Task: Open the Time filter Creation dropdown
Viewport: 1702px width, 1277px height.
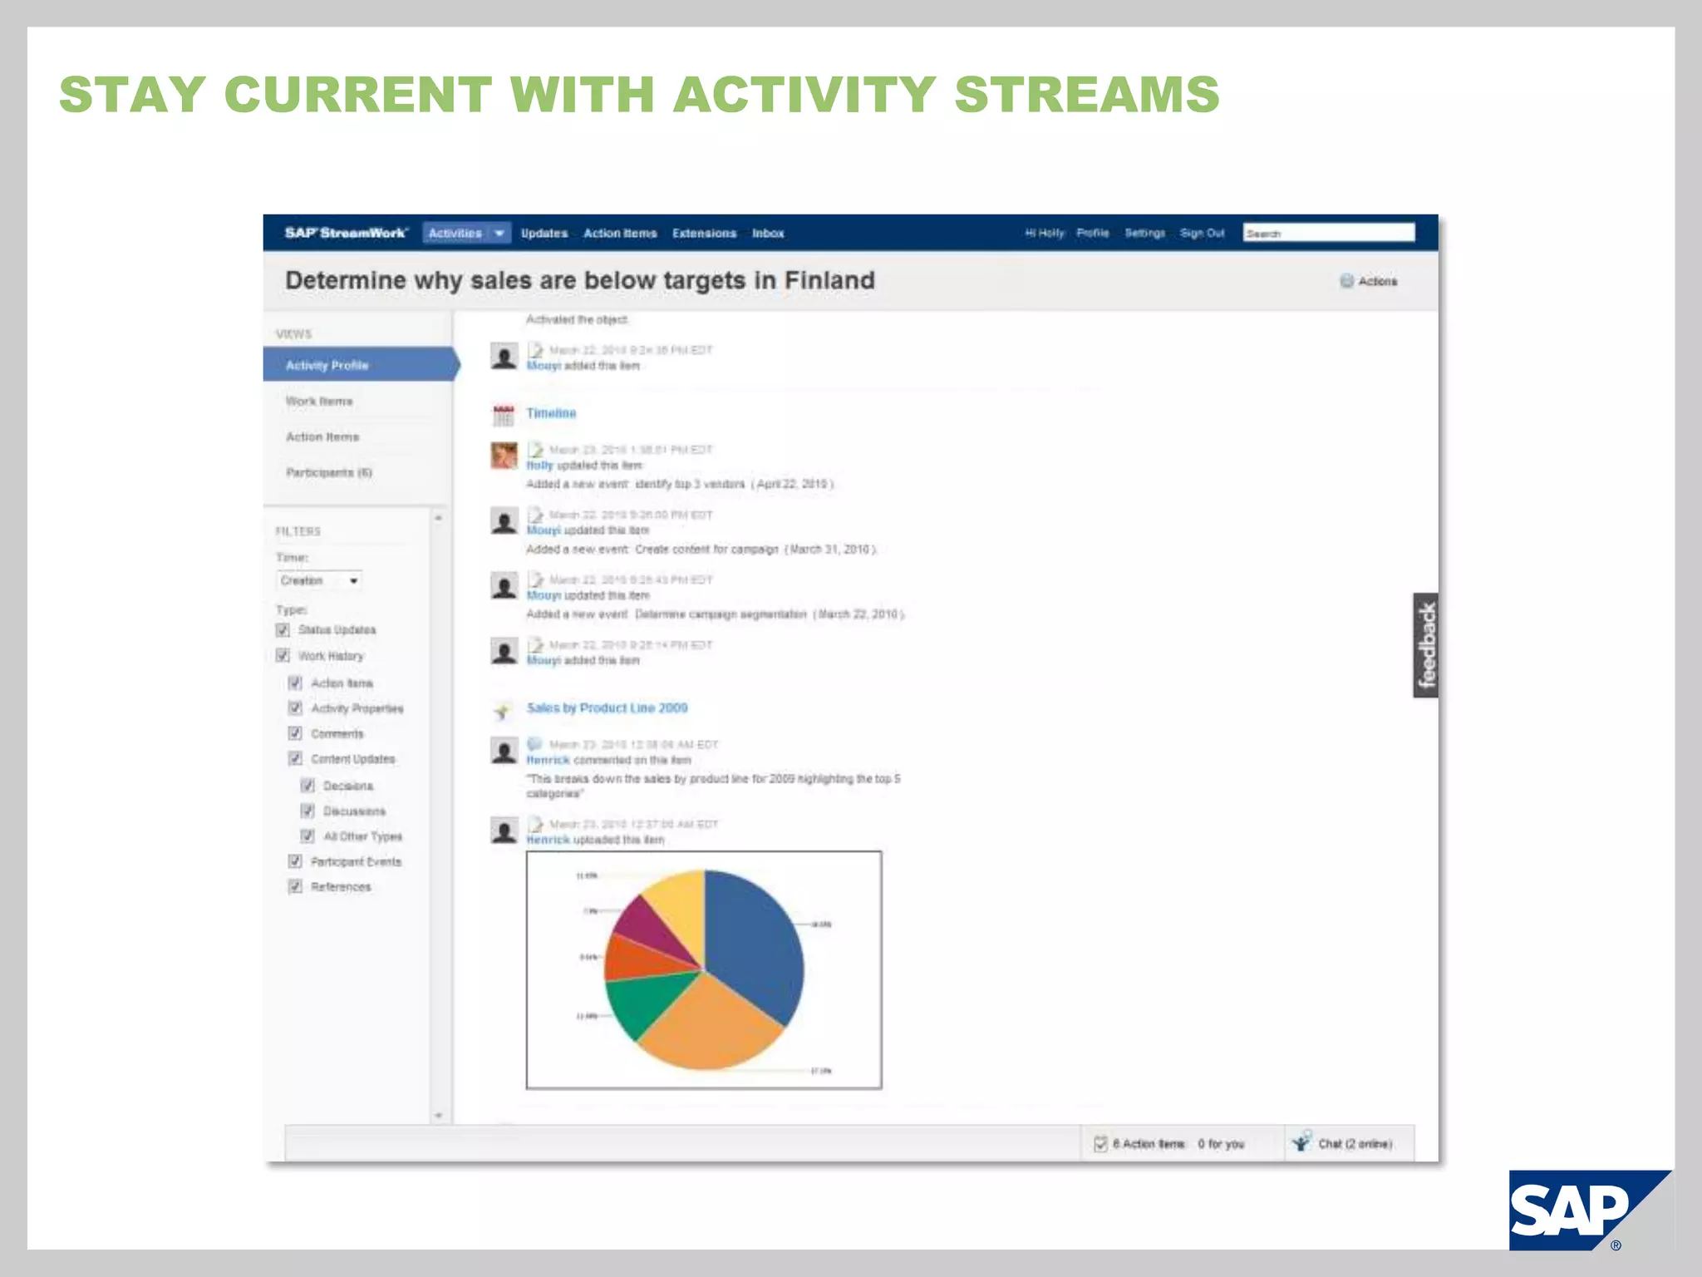Action: point(319,580)
